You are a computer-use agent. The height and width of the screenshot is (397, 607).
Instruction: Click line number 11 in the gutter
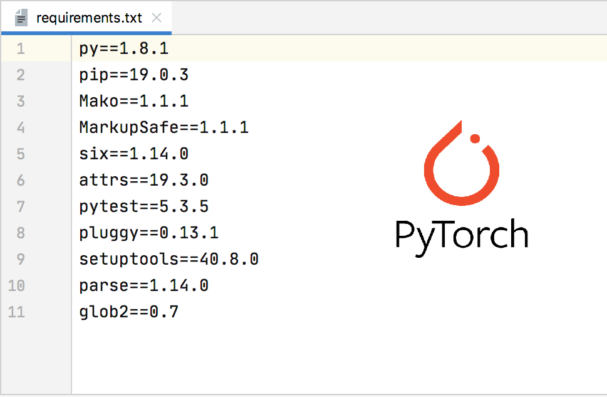[x=16, y=312]
